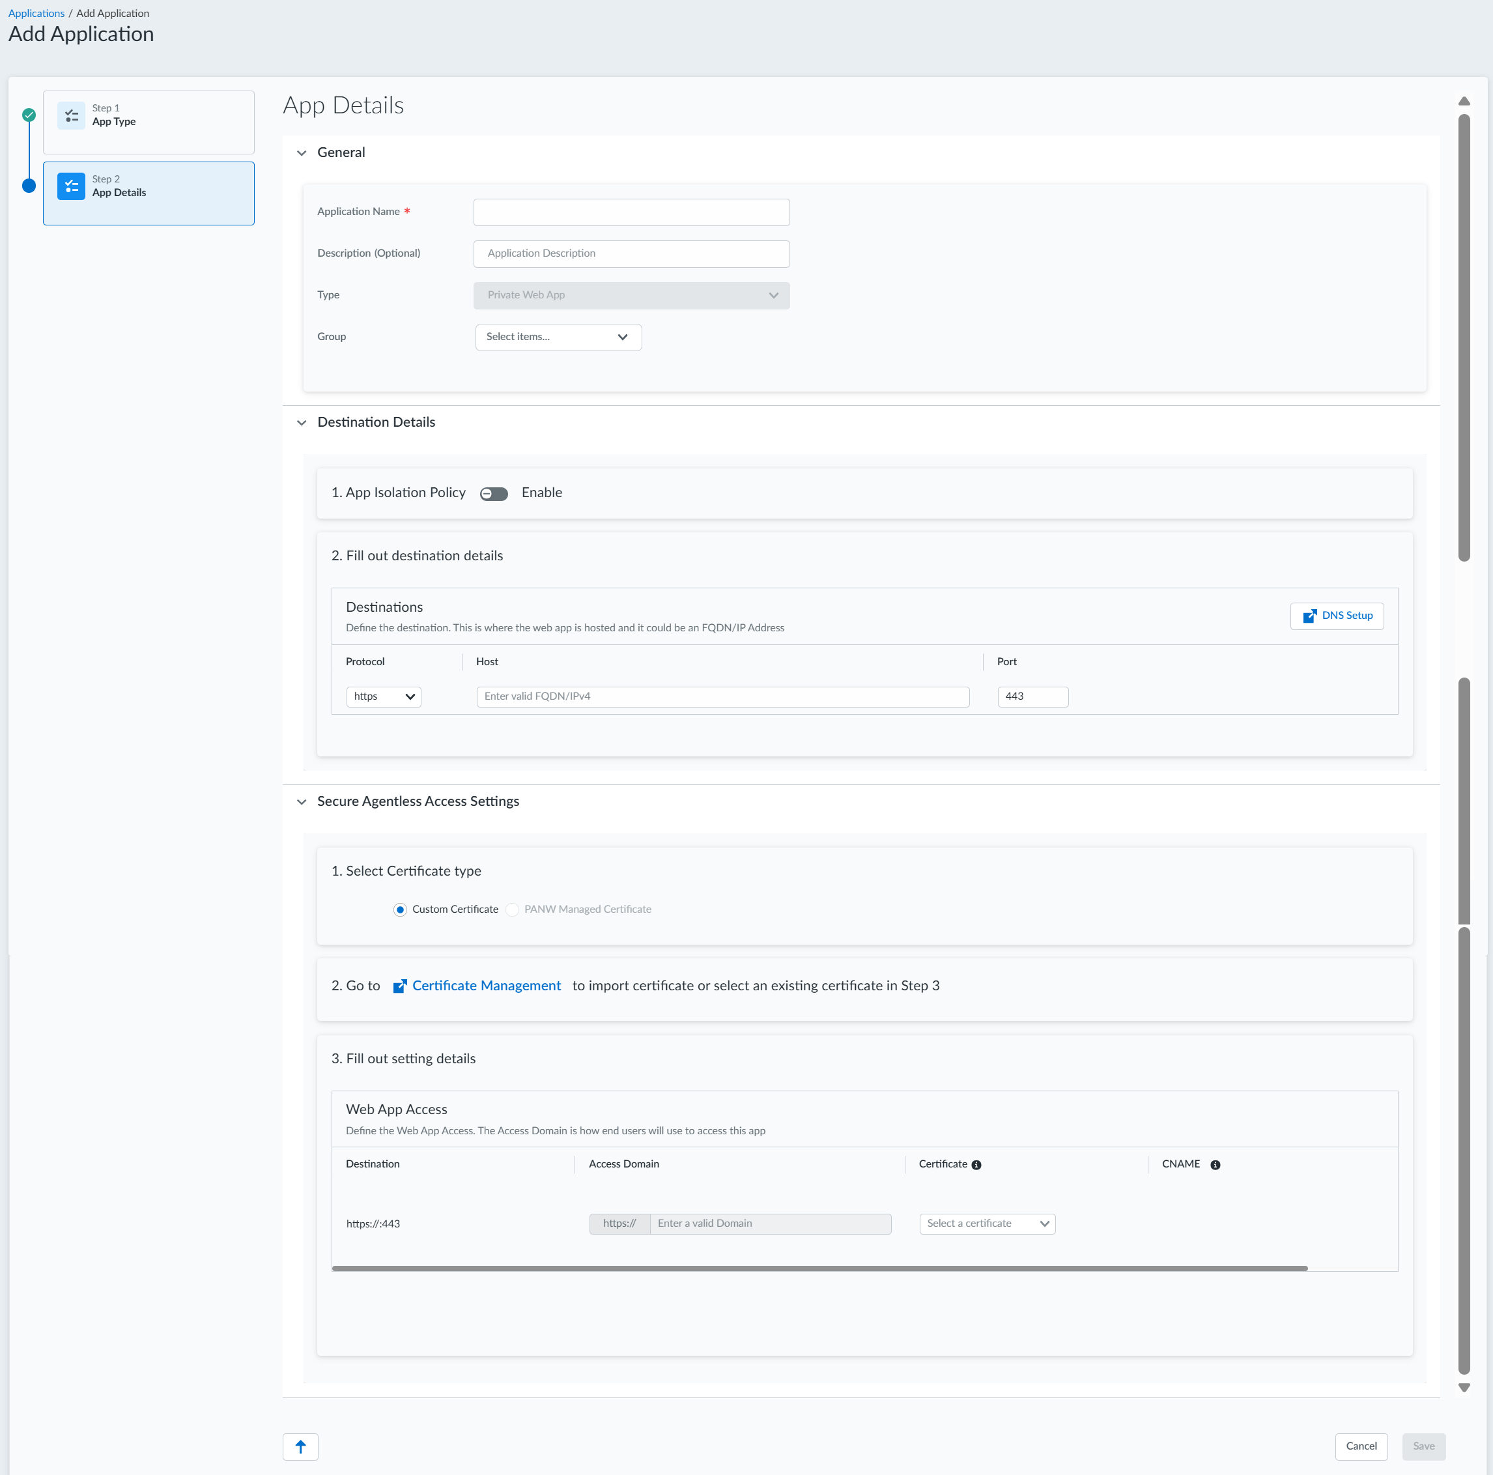
Task: Click the green completed-step checkmark icon
Action: coord(29,115)
